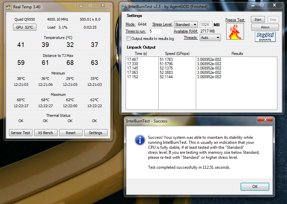Run Sensor Test in Real Temp
The image size is (287, 204).
pyautogui.click(x=20, y=133)
